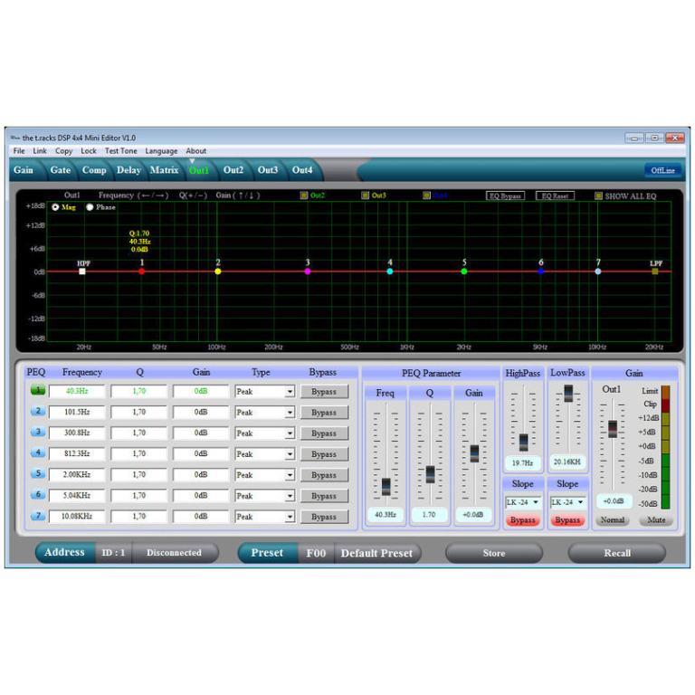The image size is (695, 695).
Task: Select PEQ band 1 green indicator
Action: pos(38,390)
